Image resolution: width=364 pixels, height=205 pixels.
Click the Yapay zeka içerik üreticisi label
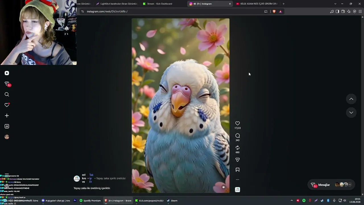pyautogui.click(x=111, y=179)
